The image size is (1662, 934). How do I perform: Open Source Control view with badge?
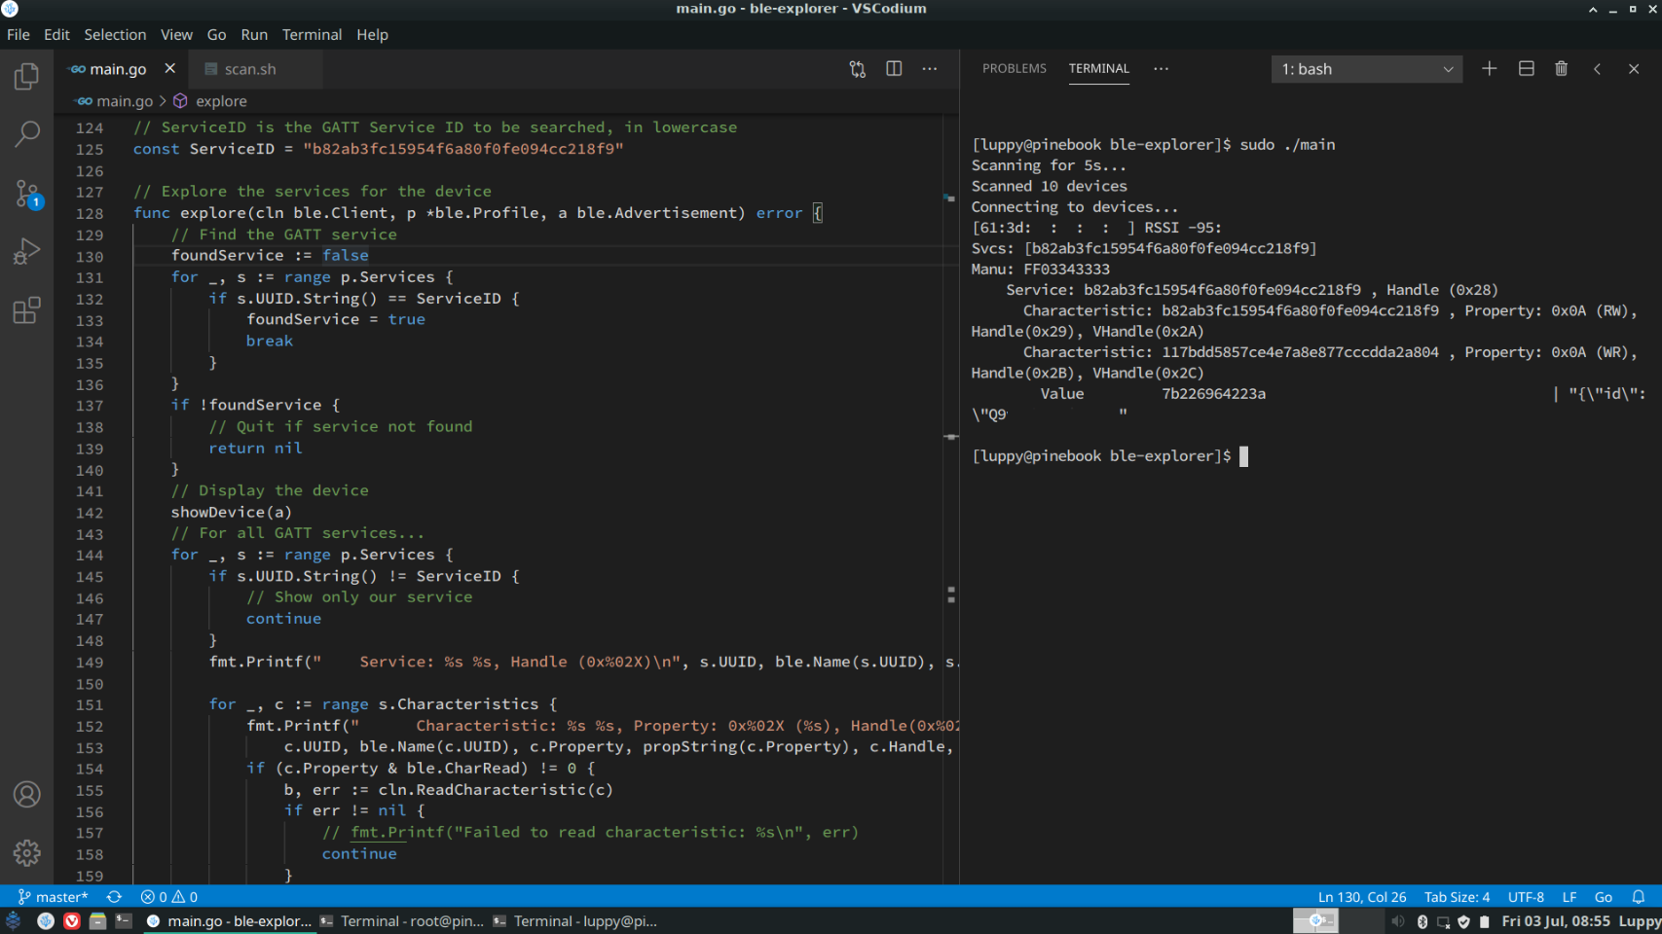[26, 193]
